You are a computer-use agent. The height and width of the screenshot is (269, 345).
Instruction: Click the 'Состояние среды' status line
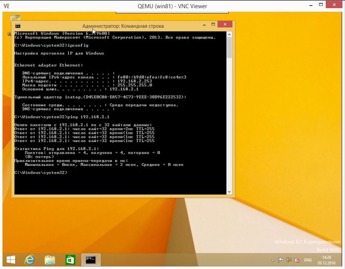pyautogui.click(x=100, y=105)
